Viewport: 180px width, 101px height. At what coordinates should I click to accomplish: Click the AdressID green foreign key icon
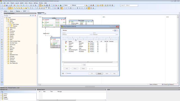click(x=66, y=46)
